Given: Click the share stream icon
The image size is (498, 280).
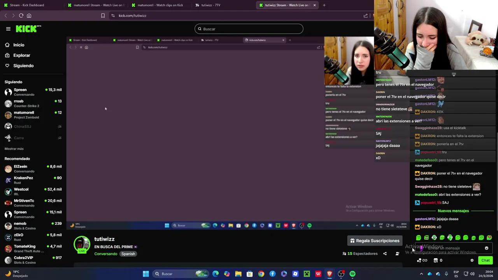Looking at the screenshot, I should pyautogui.click(x=385, y=254).
